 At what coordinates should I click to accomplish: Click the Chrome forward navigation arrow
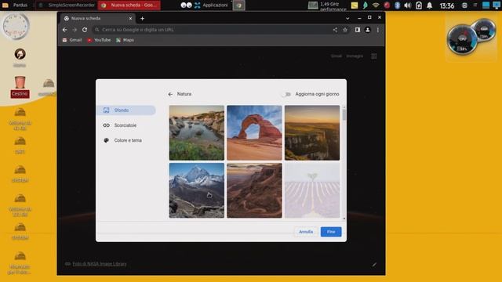[75, 30]
